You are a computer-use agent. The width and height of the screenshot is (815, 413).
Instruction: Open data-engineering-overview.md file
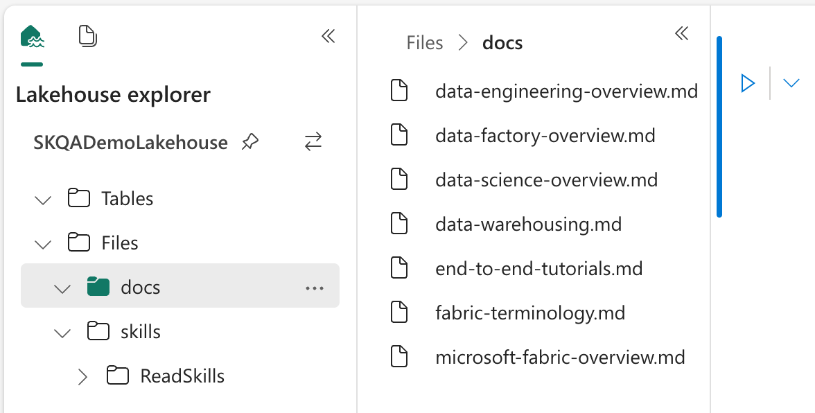[x=566, y=91]
